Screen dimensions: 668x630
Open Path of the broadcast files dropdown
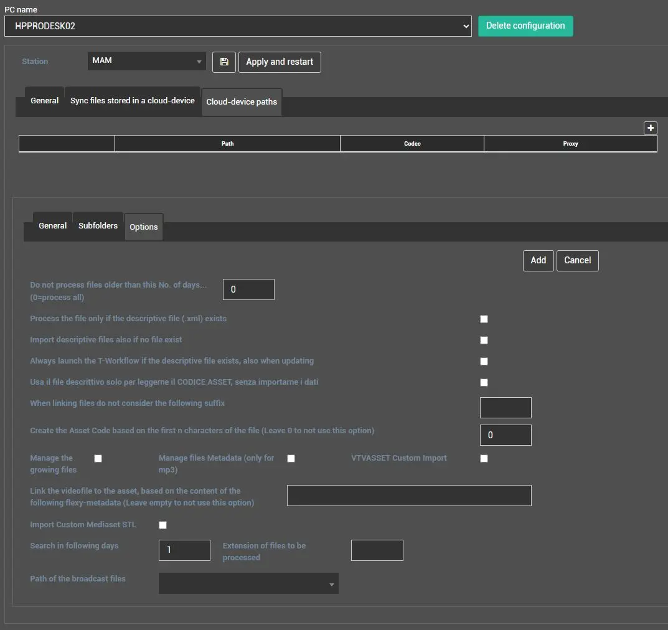(248, 584)
